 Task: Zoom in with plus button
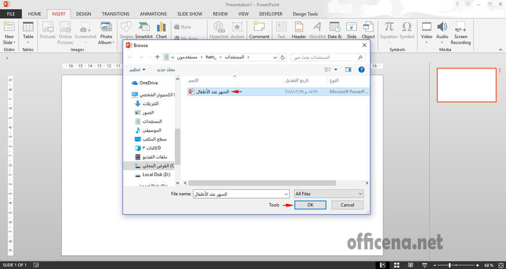[x=477, y=265]
